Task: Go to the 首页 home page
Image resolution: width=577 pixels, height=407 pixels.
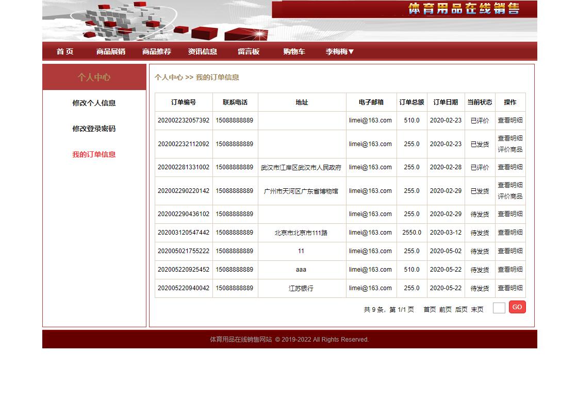Action: coord(64,51)
